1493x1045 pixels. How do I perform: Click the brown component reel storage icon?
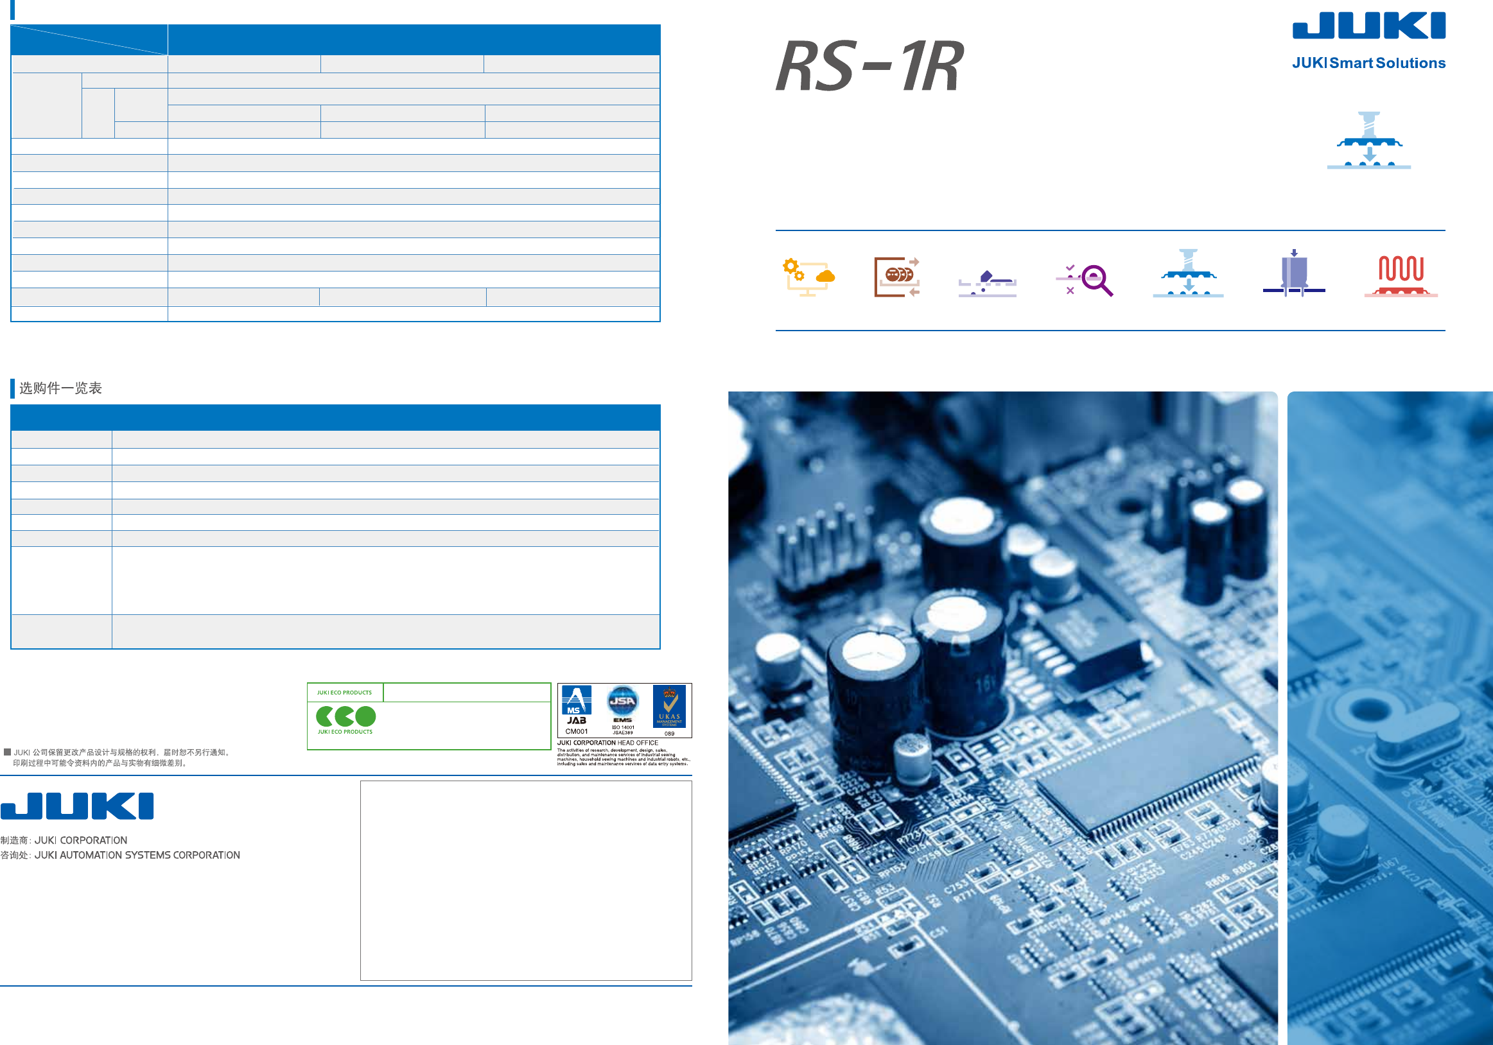(896, 277)
